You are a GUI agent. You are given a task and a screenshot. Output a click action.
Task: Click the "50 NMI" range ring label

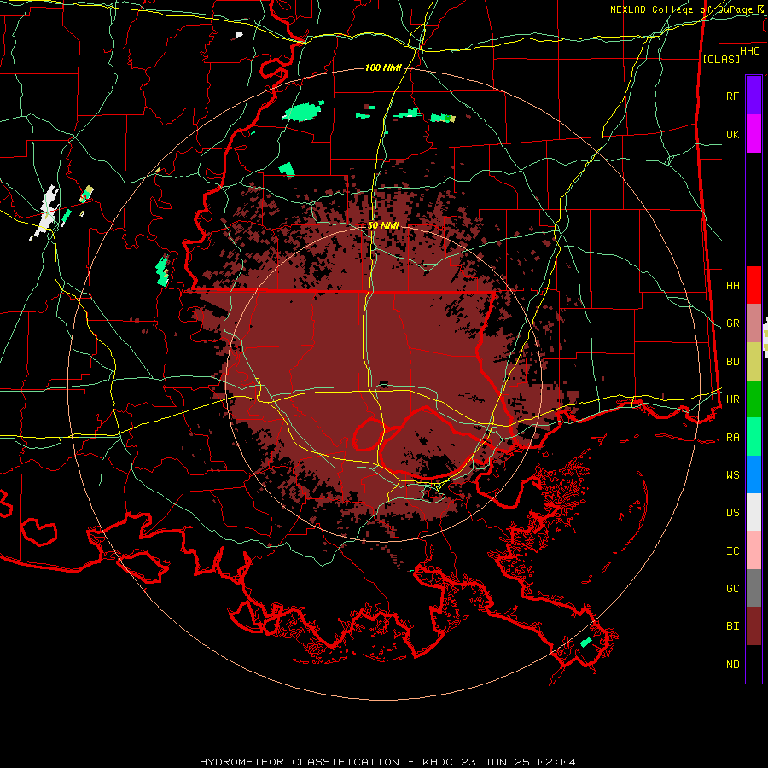(x=383, y=225)
